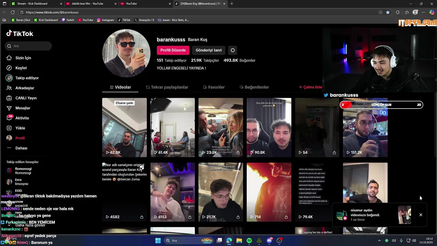Open the profile settings gear icon
Viewport: 437px width, 246px height.
[x=232, y=50]
